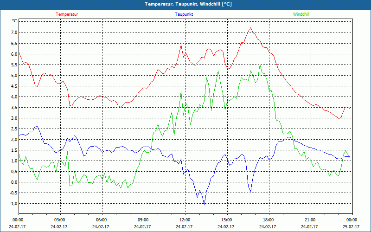The width and height of the screenshot is (371, 232).
Task: Click the red Temperatur legend label
Action: pyautogui.click(x=67, y=14)
